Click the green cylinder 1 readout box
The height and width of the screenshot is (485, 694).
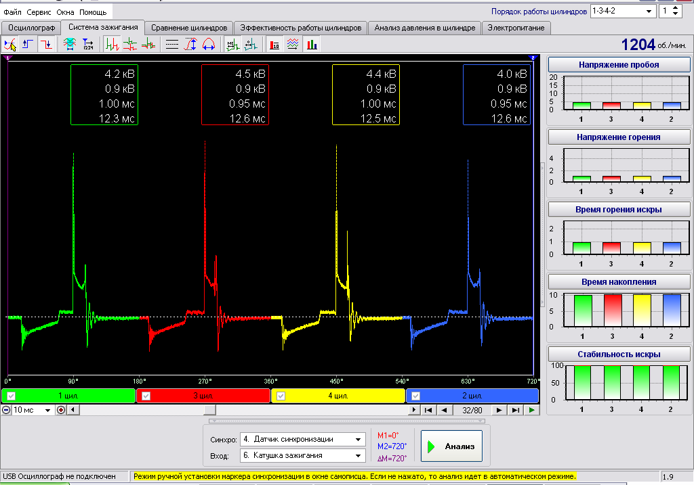[x=104, y=95]
